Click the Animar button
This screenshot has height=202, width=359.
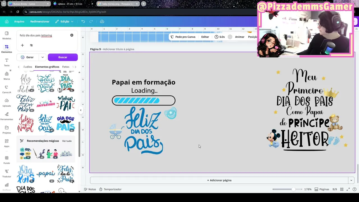point(240,37)
